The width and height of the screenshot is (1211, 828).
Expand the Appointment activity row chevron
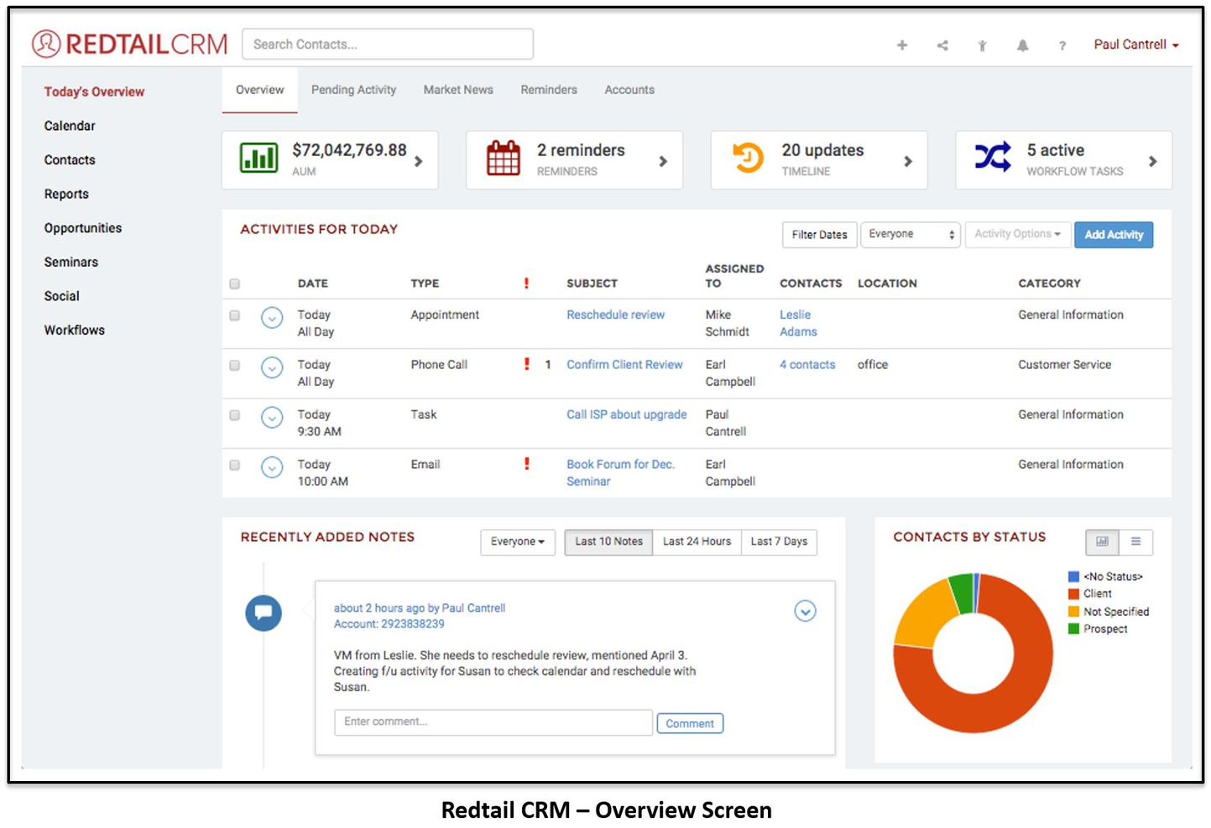point(272,319)
